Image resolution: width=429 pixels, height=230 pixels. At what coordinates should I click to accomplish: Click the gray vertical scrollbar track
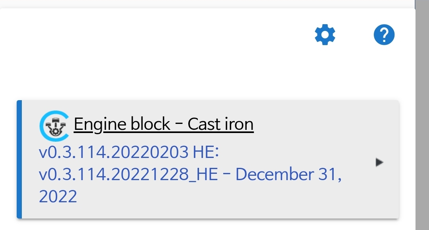tap(422, 115)
